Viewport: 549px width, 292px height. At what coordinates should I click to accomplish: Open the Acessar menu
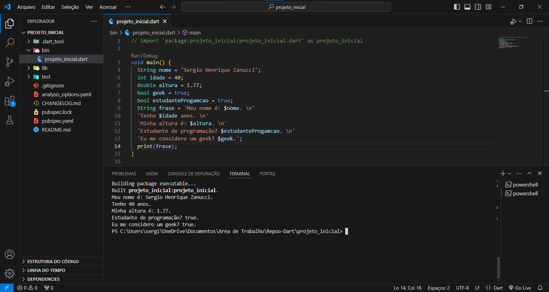(x=108, y=7)
